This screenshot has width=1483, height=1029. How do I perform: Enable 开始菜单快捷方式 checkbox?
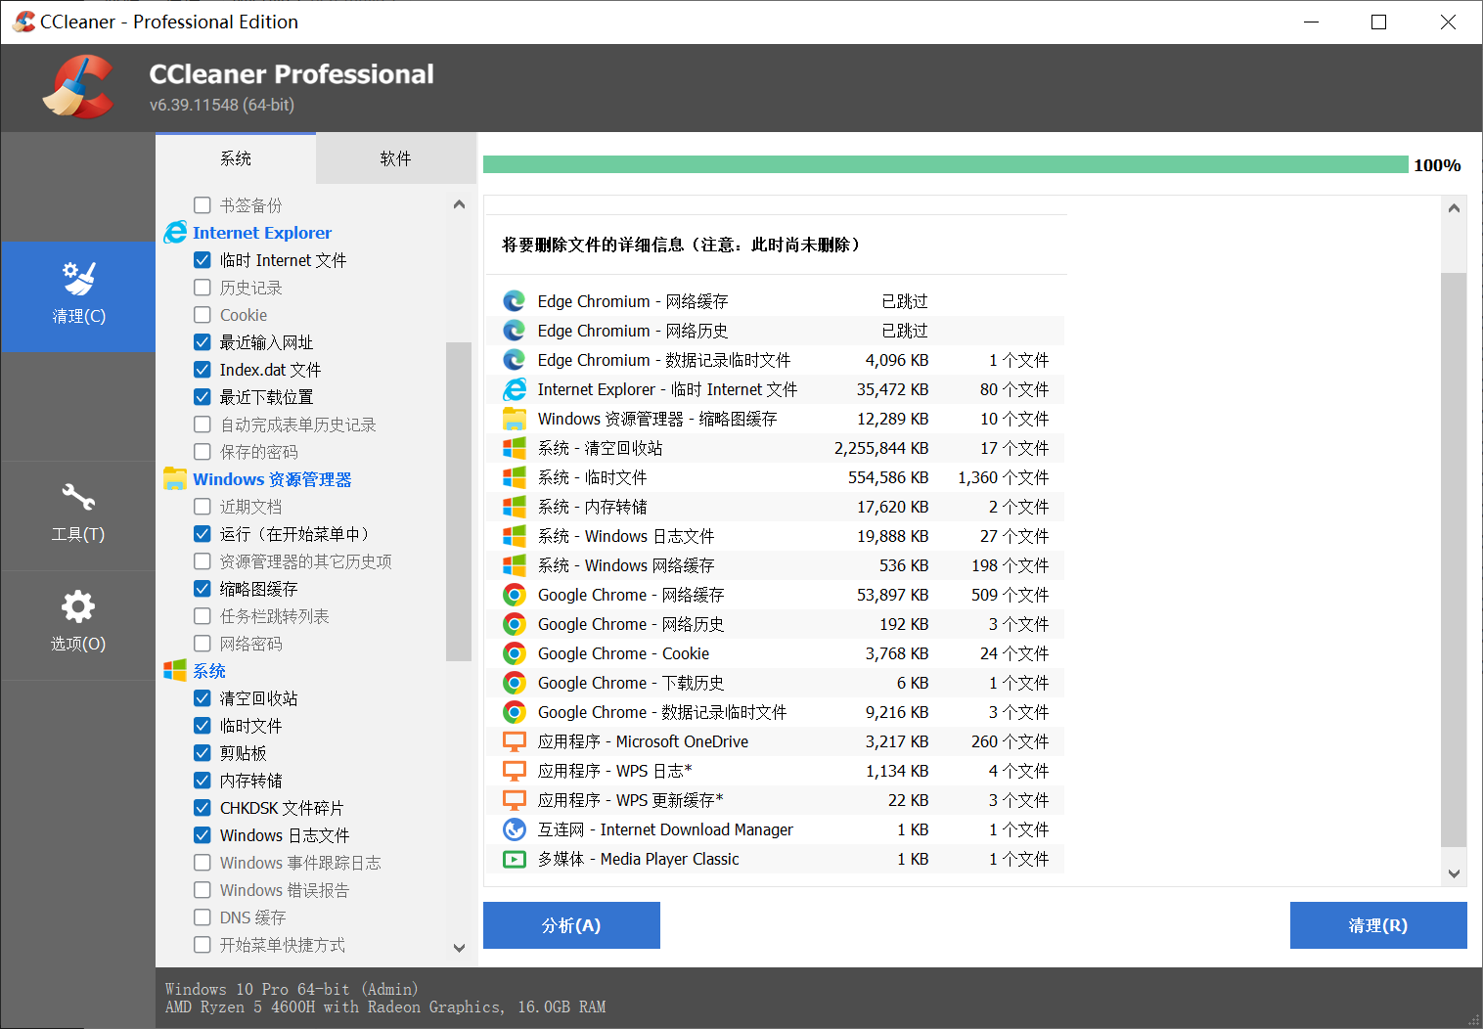coord(202,945)
